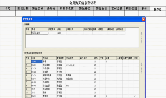Click the 操作员 header cell in spreadsheet

(x=158, y=9)
